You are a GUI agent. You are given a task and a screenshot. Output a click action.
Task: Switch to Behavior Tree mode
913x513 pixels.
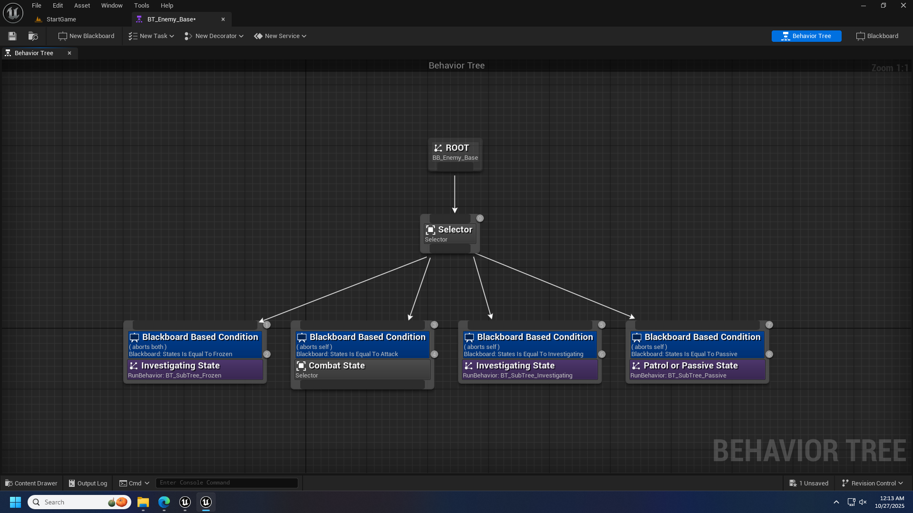point(806,36)
